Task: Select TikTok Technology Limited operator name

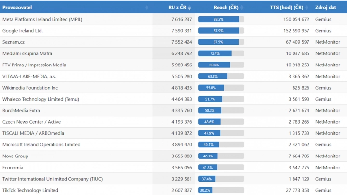Action: tap(30, 190)
